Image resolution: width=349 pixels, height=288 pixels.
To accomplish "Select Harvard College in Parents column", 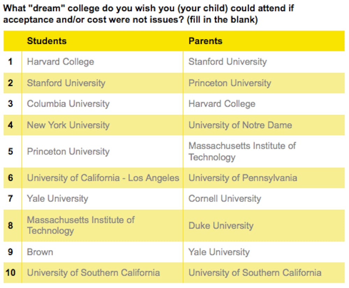I will click(222, 104).
